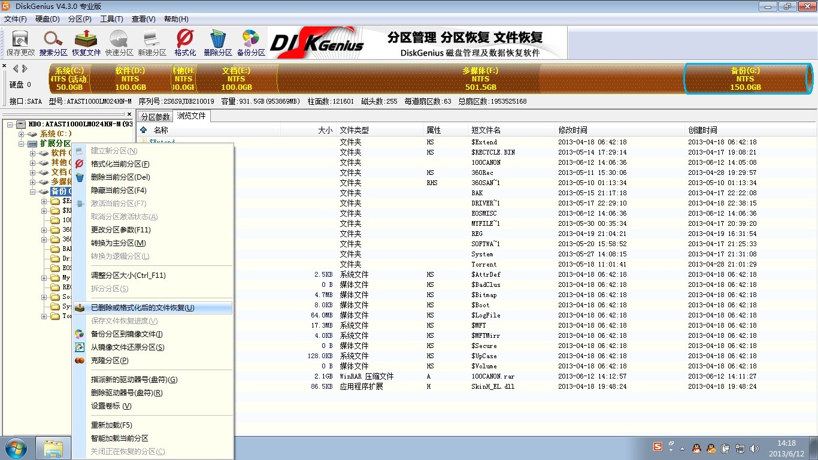Expand the 系统(C:) tree node

[22, 134]
